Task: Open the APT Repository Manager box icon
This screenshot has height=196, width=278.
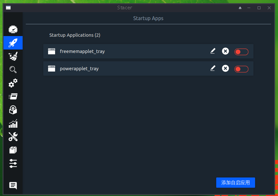Action: coord(13,150)
